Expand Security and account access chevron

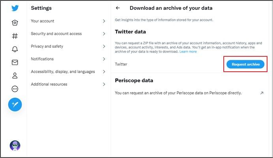pyautogui.click(x=104, y=34)
